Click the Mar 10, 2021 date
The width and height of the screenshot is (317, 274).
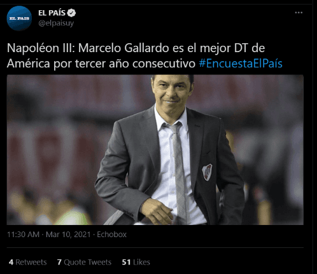click(68, 235)
